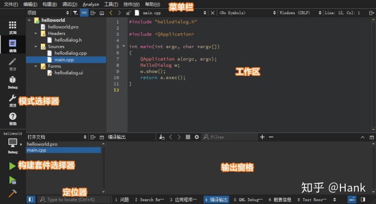
Task: Open the Help menu
Action: (x=152, y=4)
